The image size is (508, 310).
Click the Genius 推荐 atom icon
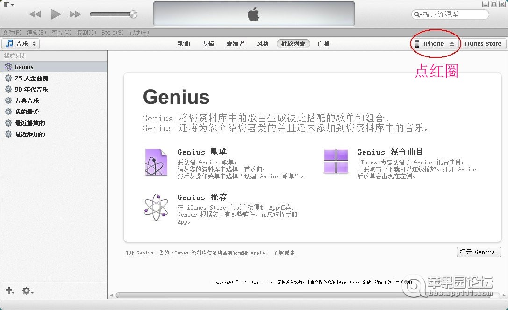[156, 207]
